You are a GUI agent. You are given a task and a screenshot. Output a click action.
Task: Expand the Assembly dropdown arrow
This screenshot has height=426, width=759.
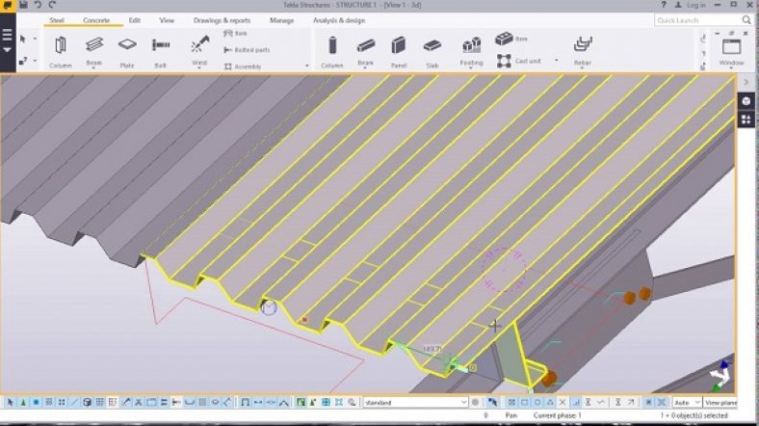[307, 67]
